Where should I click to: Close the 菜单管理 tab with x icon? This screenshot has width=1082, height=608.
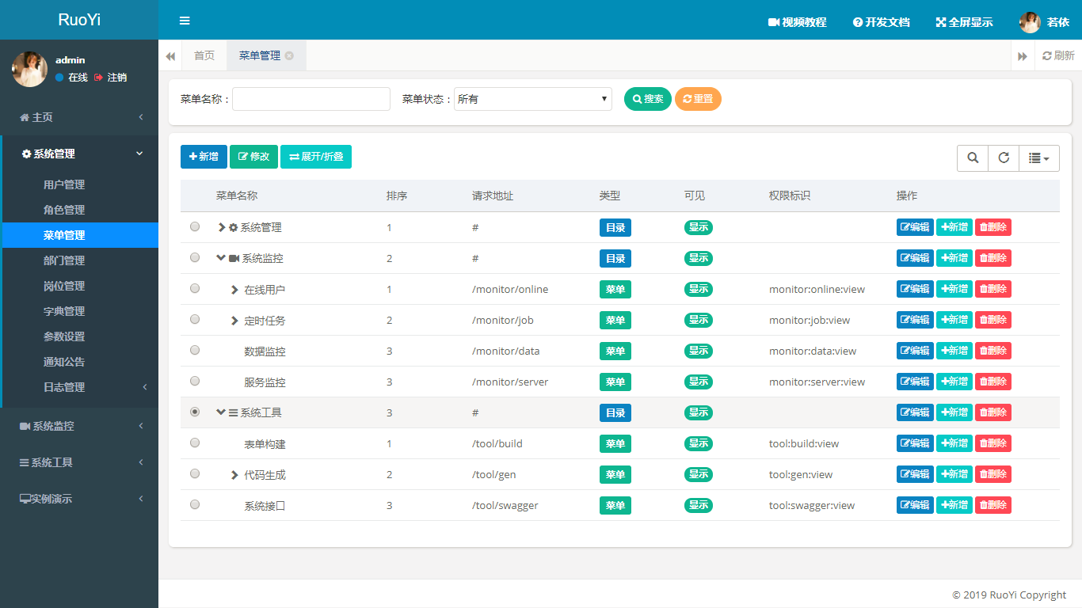pos(289,55)
